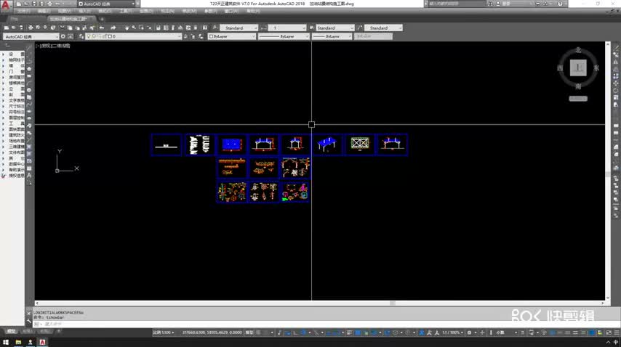
Task: Open the table style Standard dropdown
Action: tap(334, 28)
